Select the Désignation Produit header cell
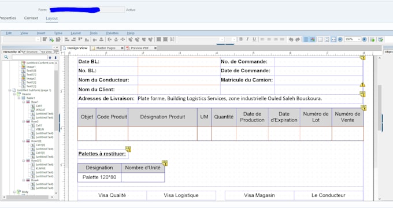 point(162,117)
